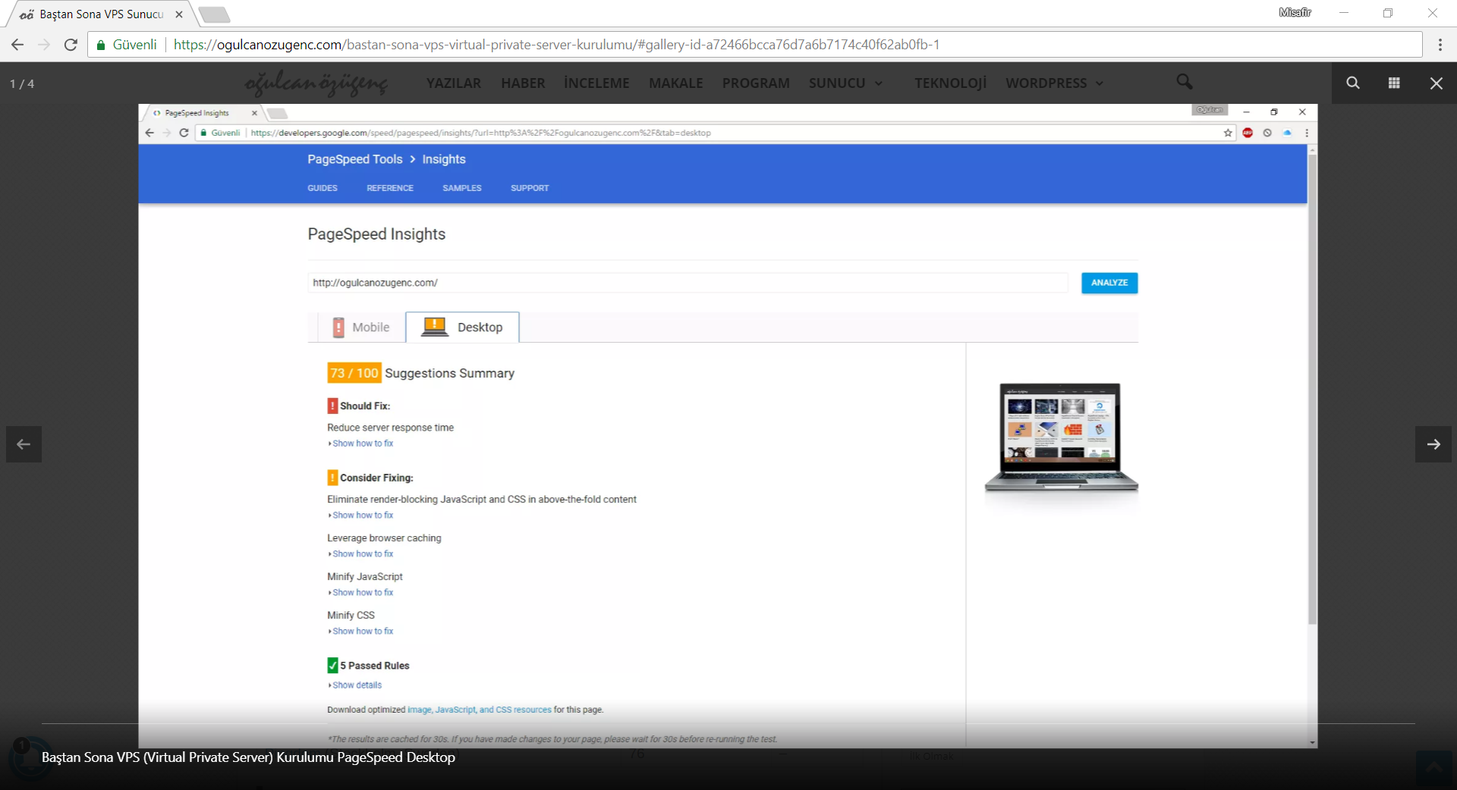Expand Show how to fix under browser caching
Image resolution: width=1457 pixels, height=790 pixels.
coord(362,554)
